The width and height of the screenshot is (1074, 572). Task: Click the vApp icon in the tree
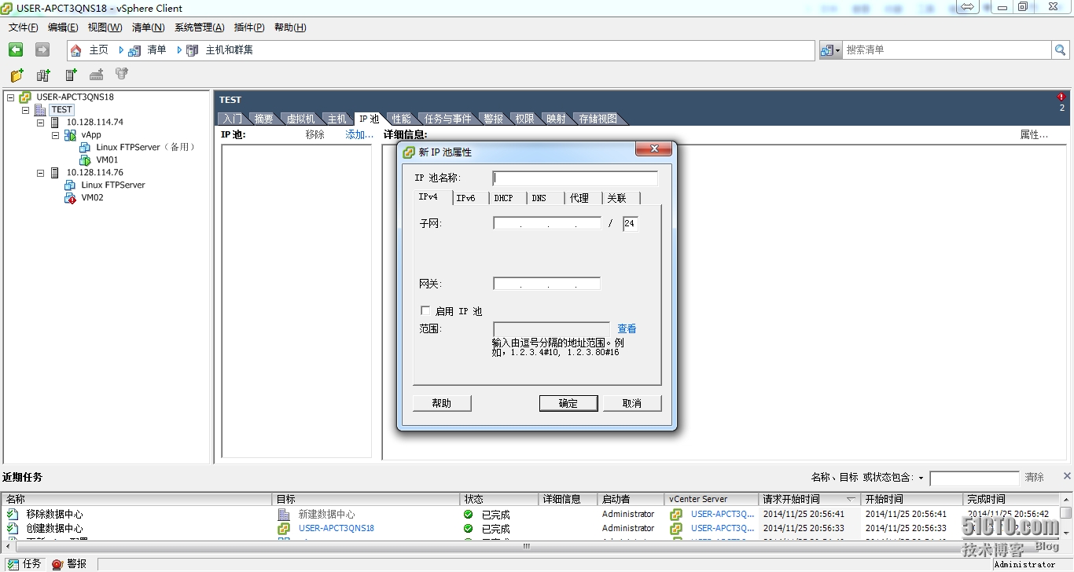(x=70, y=135)
